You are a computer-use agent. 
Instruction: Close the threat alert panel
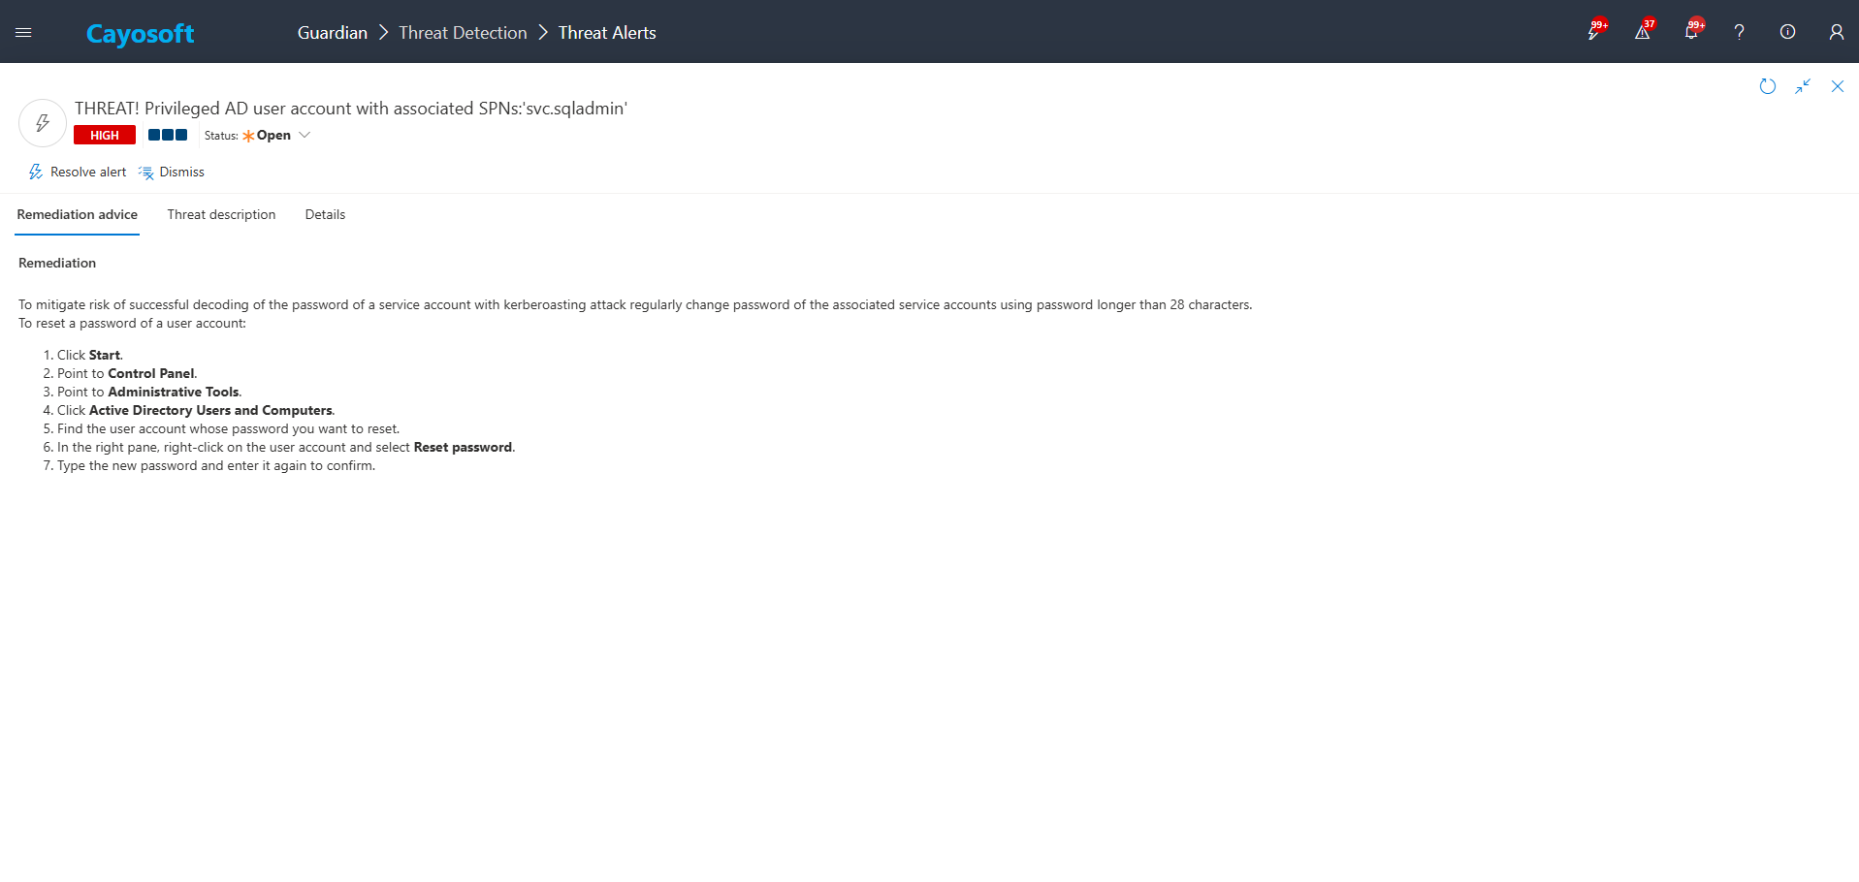click(x=1837, y=86)
